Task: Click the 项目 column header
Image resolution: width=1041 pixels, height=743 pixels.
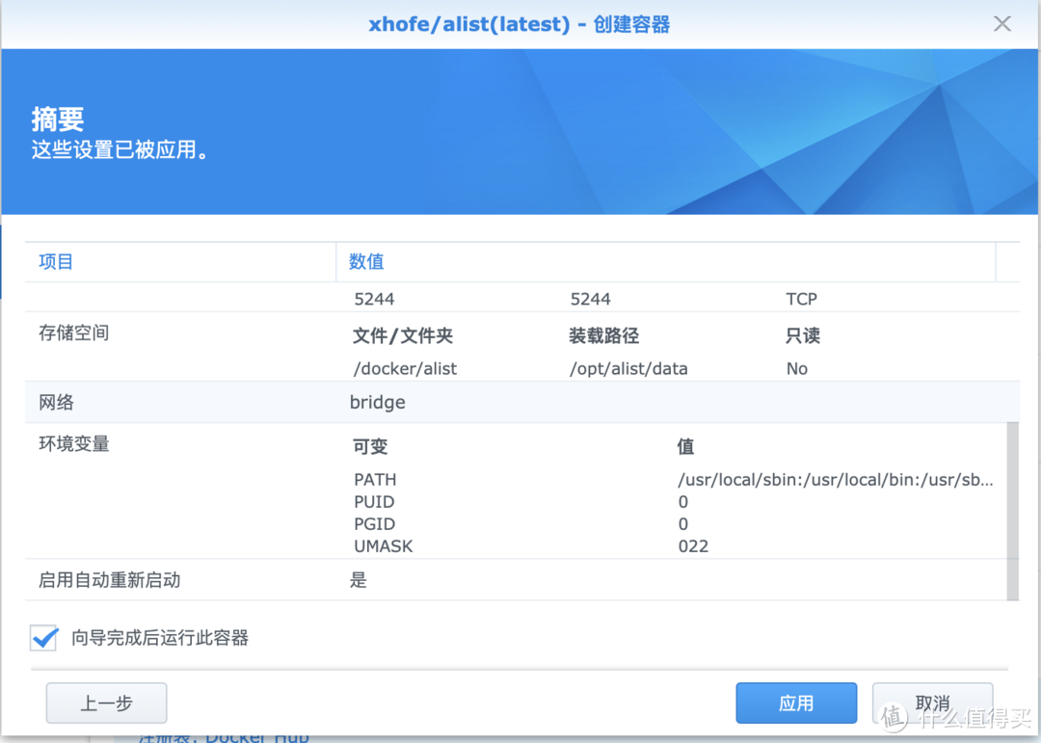Action: pos(55,261)
